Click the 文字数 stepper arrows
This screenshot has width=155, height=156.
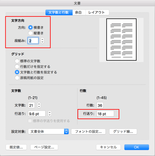click(x=39, y=105)
